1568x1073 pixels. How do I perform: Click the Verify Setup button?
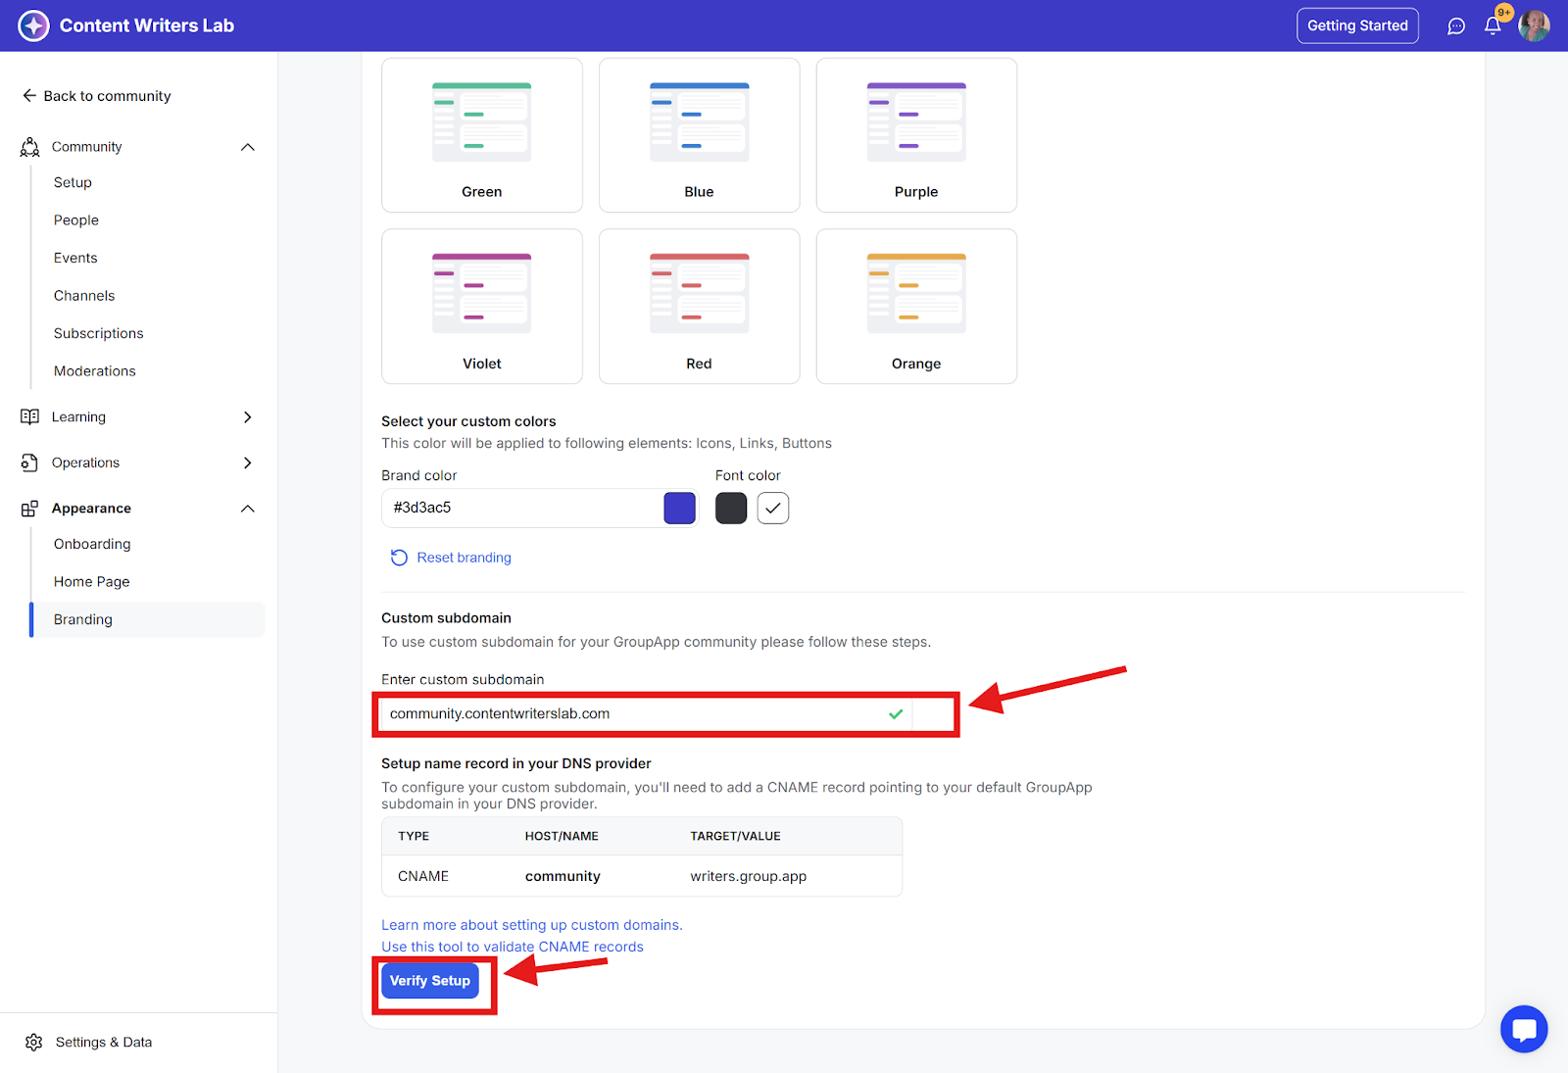point(430,981)
